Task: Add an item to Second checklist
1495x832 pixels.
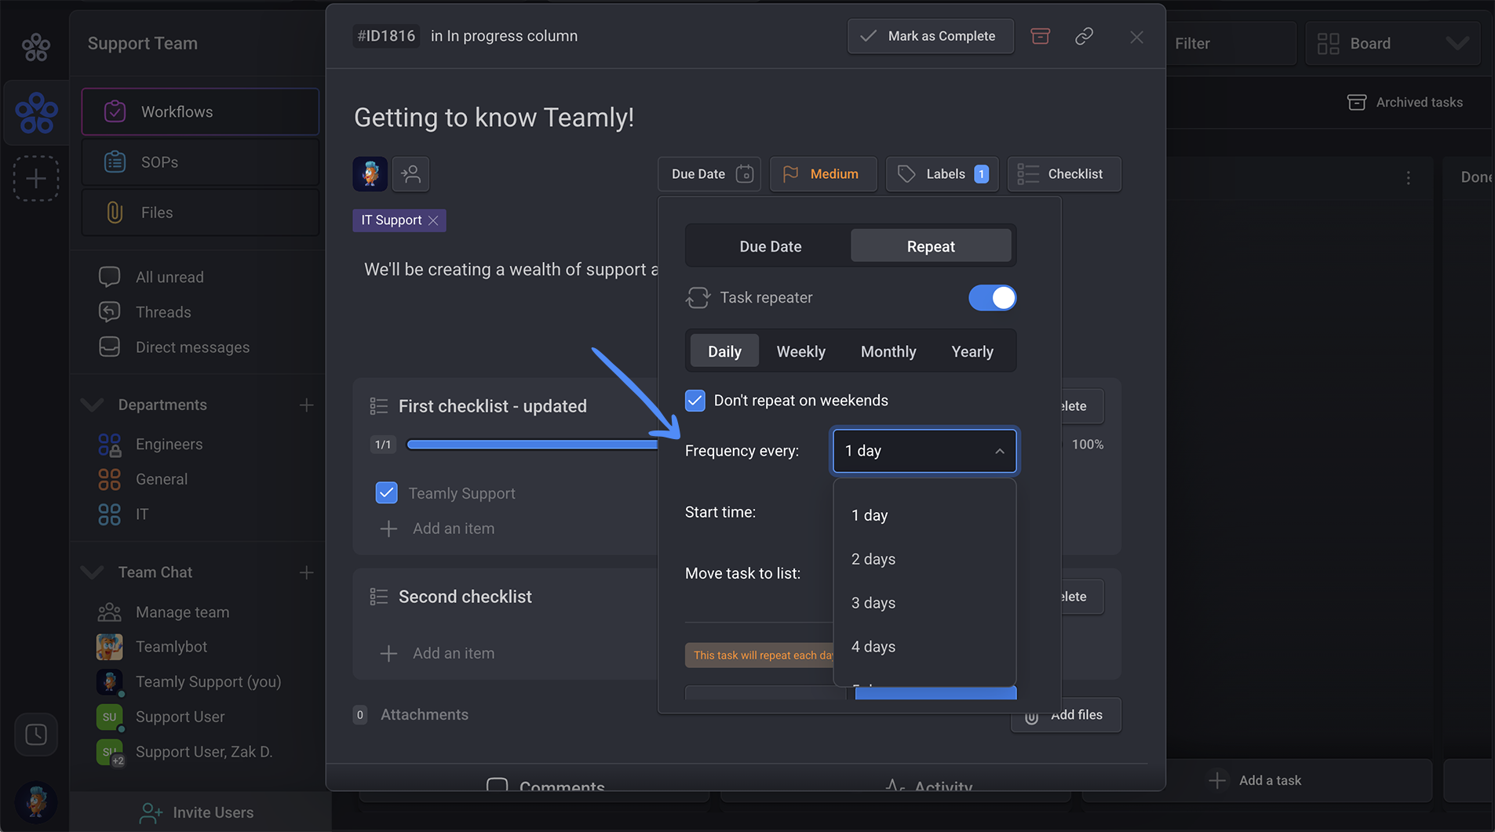Action: click(438, 653)
